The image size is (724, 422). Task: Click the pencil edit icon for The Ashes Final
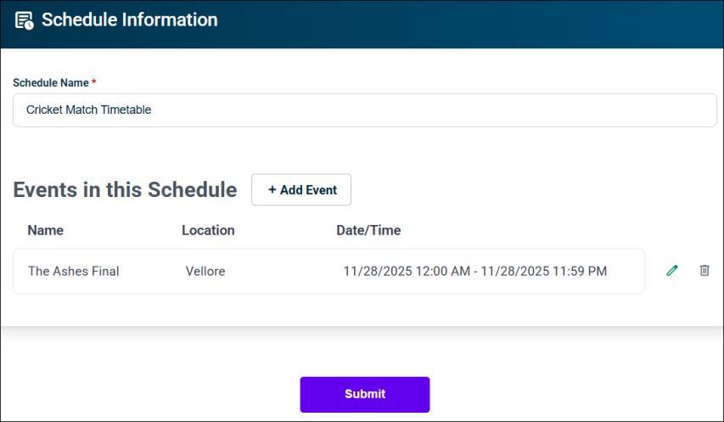pyautogui.click(x=672, y=271)
